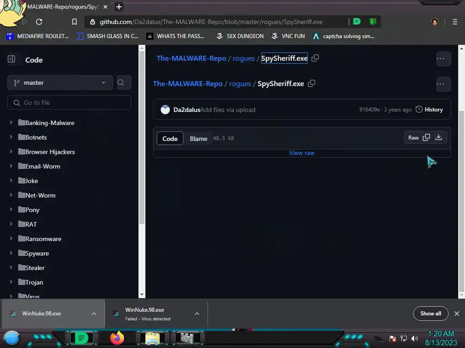
Task: Open a new browser tab
Action: 119,6
